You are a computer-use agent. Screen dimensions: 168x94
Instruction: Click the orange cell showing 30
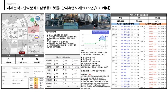36,85
